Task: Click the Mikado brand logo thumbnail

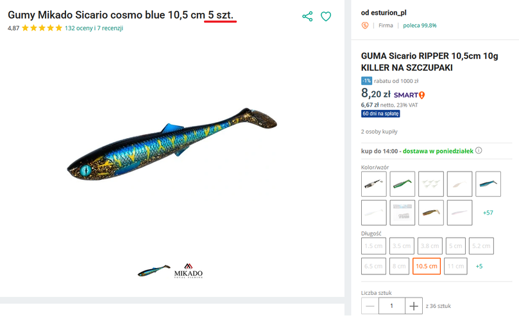Action: point(188,271)
